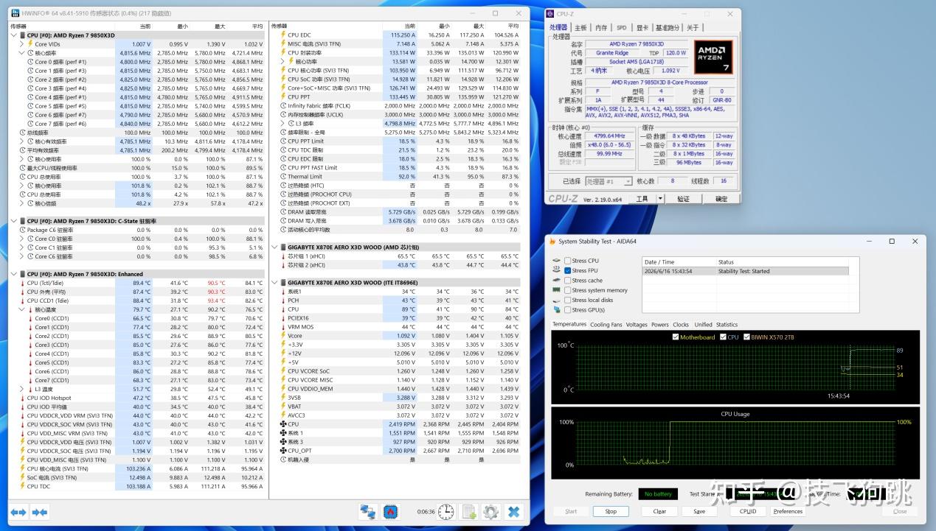Click the Stress system memory RAM icon
This screenshot has width=936, height=531.
556,290
